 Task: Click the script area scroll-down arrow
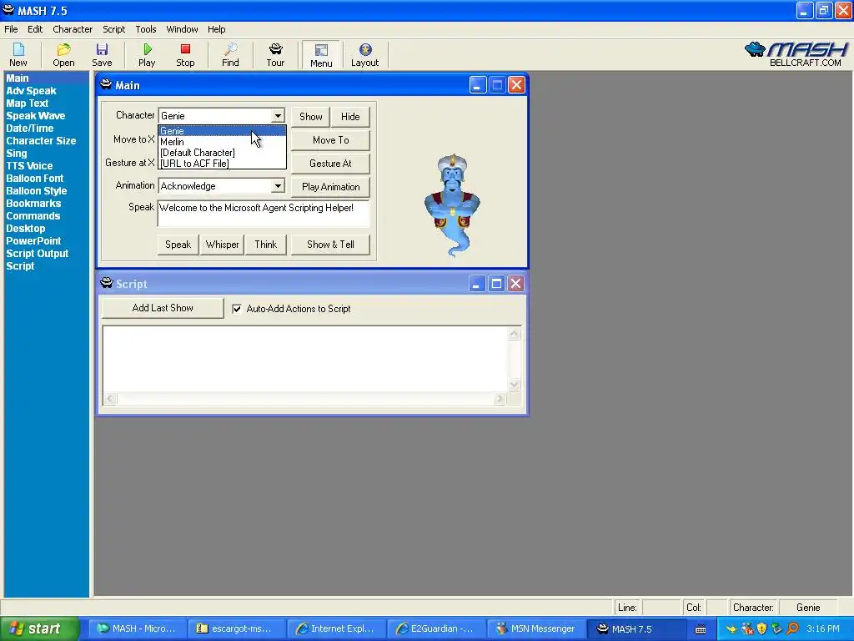tap(514, 385)
